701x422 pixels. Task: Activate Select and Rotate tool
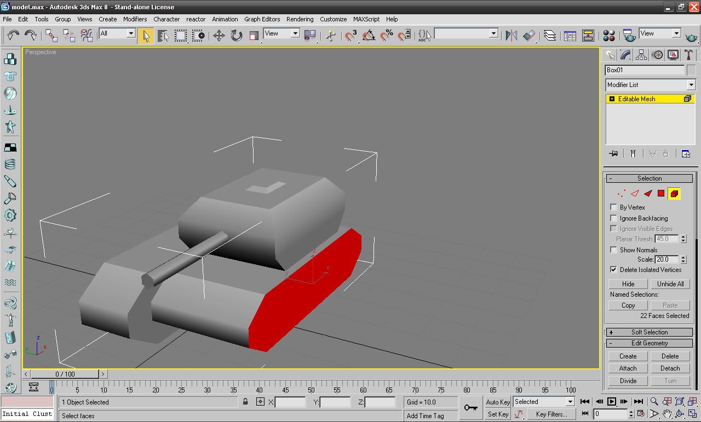237,36
